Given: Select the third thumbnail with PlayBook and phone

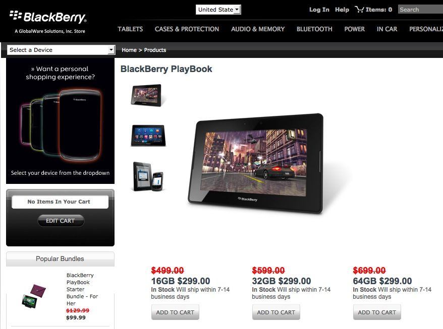Looking at the screenshot, I should (x=148, y=177).
